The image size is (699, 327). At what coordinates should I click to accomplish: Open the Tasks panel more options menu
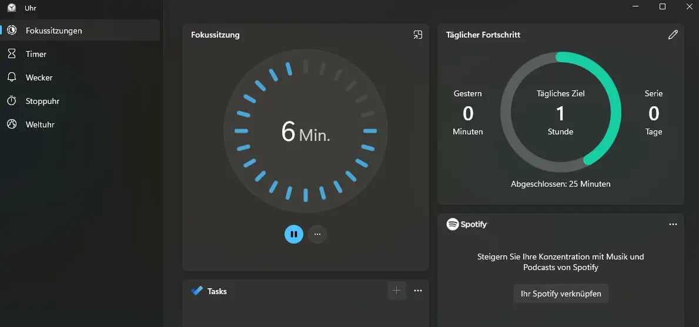coord(418,291)
